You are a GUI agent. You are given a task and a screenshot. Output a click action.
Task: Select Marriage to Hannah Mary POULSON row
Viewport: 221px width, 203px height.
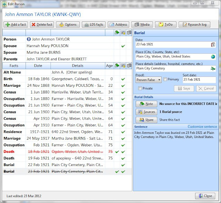click(x=67, y=85)
